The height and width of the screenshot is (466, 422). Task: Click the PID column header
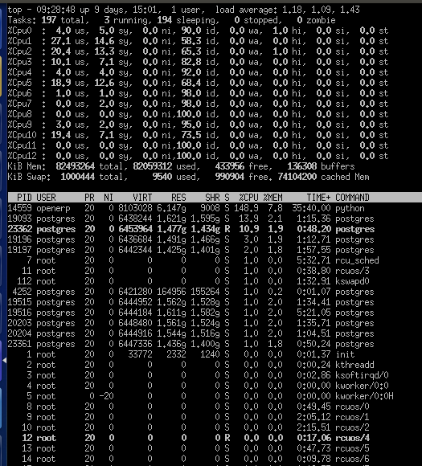coord(25,198)
